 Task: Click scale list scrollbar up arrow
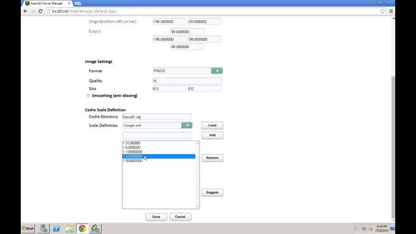tap(197, 143)
